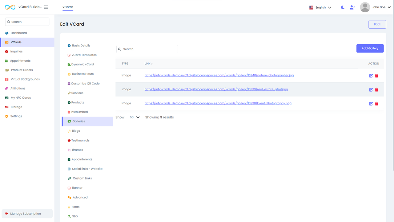The image size is (394, 222).
Task: Open the English language dropdown
Action: (x=320, y=7)
